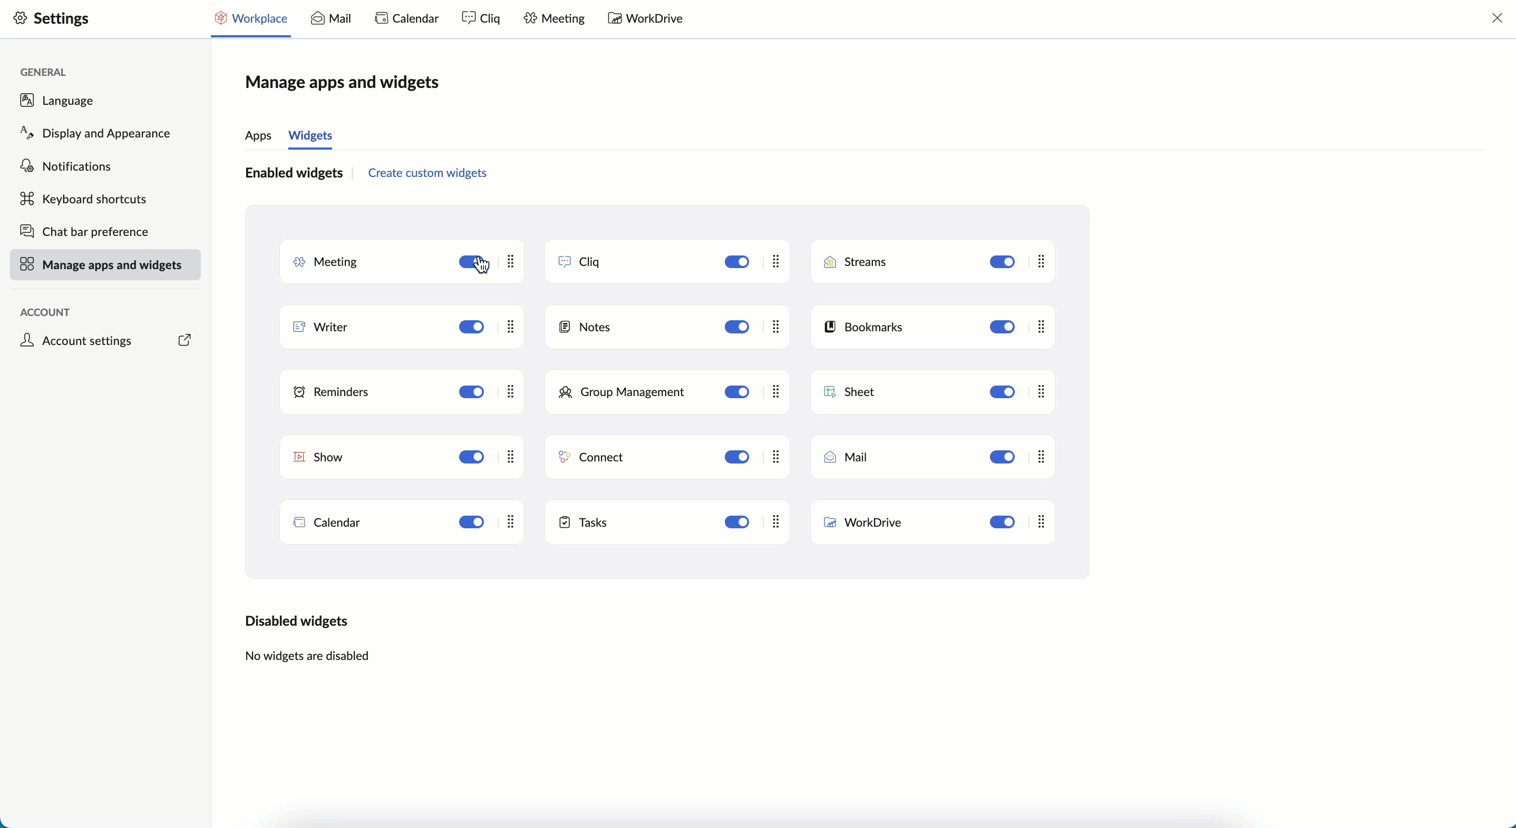Screen dimensions: 1516x828
Task: Toggle the Streams widget off
Action: click(1002, 262)
